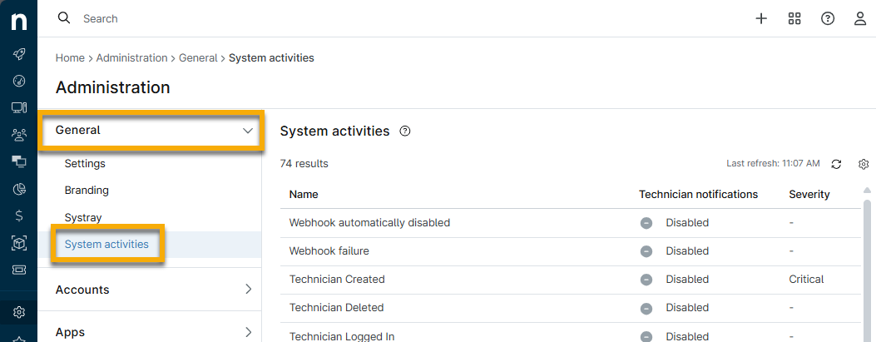Collapse the General section
The image size is (876, 342).
click(246, 131)
